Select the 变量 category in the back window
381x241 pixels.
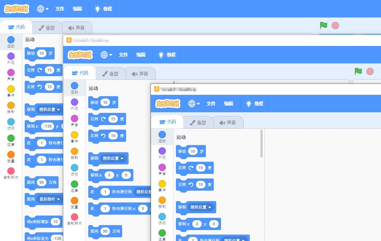point(11,157)
